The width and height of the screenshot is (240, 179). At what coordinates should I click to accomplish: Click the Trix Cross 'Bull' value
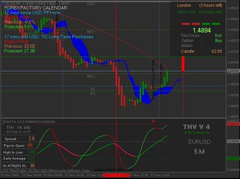(218, 35)
